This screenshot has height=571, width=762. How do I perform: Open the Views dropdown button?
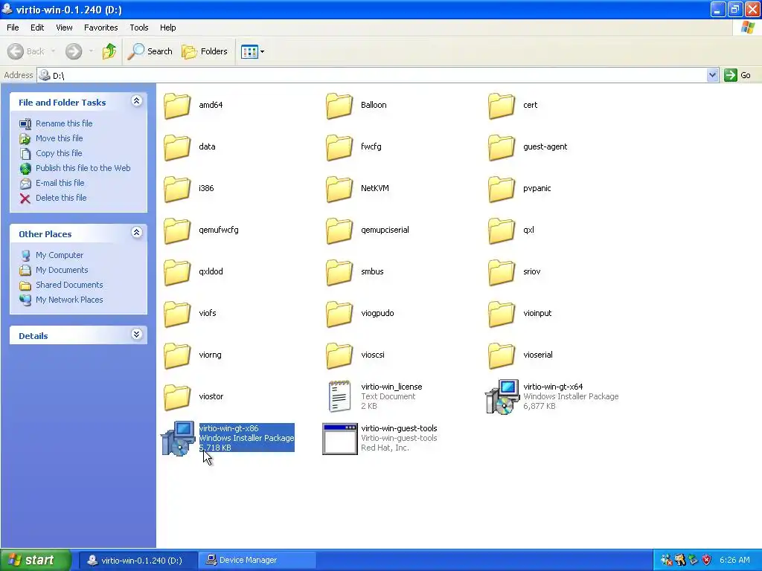[253, 51]
